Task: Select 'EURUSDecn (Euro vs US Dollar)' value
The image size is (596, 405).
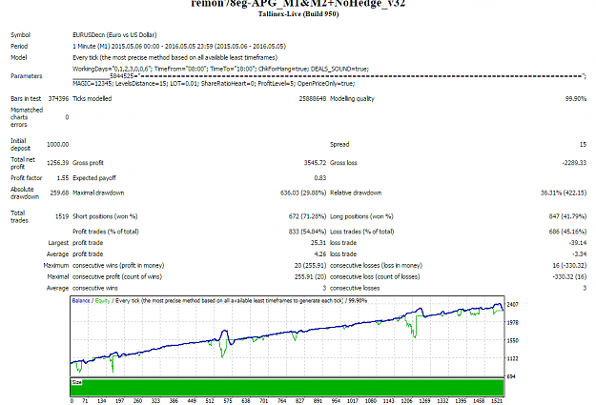Action: click(114, 35)
